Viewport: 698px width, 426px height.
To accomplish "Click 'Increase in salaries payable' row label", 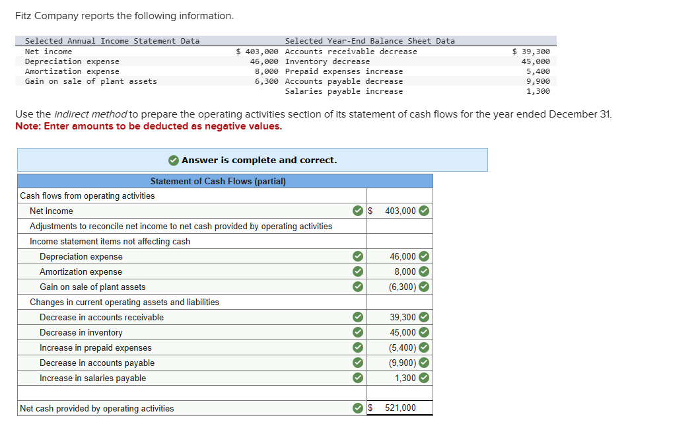I will pyautogui.click(x=92, y=378).
